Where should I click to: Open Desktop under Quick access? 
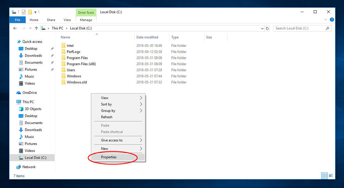[31, 49]
